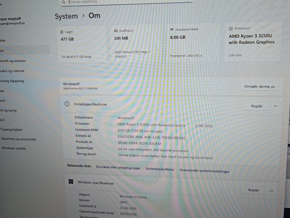Select the 'Hastighed: 2400 MT/s' text
The width and height of the screenshot is (290, 218).
[186, 56]
